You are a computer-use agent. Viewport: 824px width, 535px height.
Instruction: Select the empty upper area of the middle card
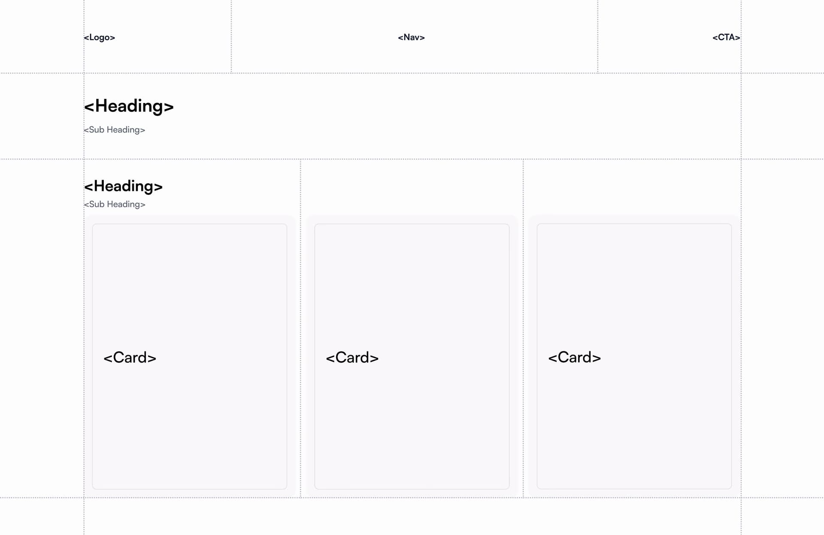[412, 283]
